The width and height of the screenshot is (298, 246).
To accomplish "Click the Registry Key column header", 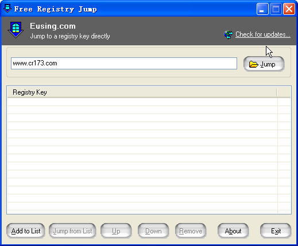I will coord(142,92).
